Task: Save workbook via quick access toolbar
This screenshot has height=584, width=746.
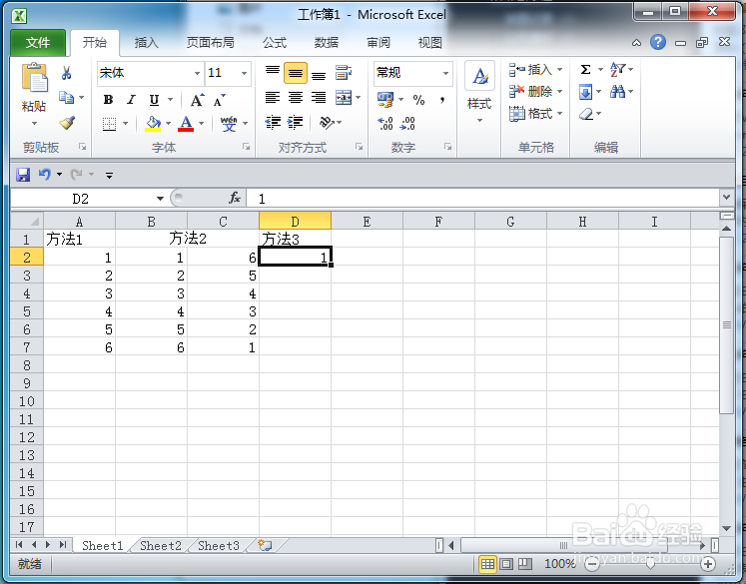Action: point(23,175)
